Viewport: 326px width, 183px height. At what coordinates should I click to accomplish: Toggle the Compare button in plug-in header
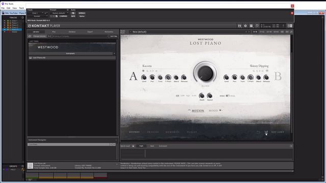[63, 16]
